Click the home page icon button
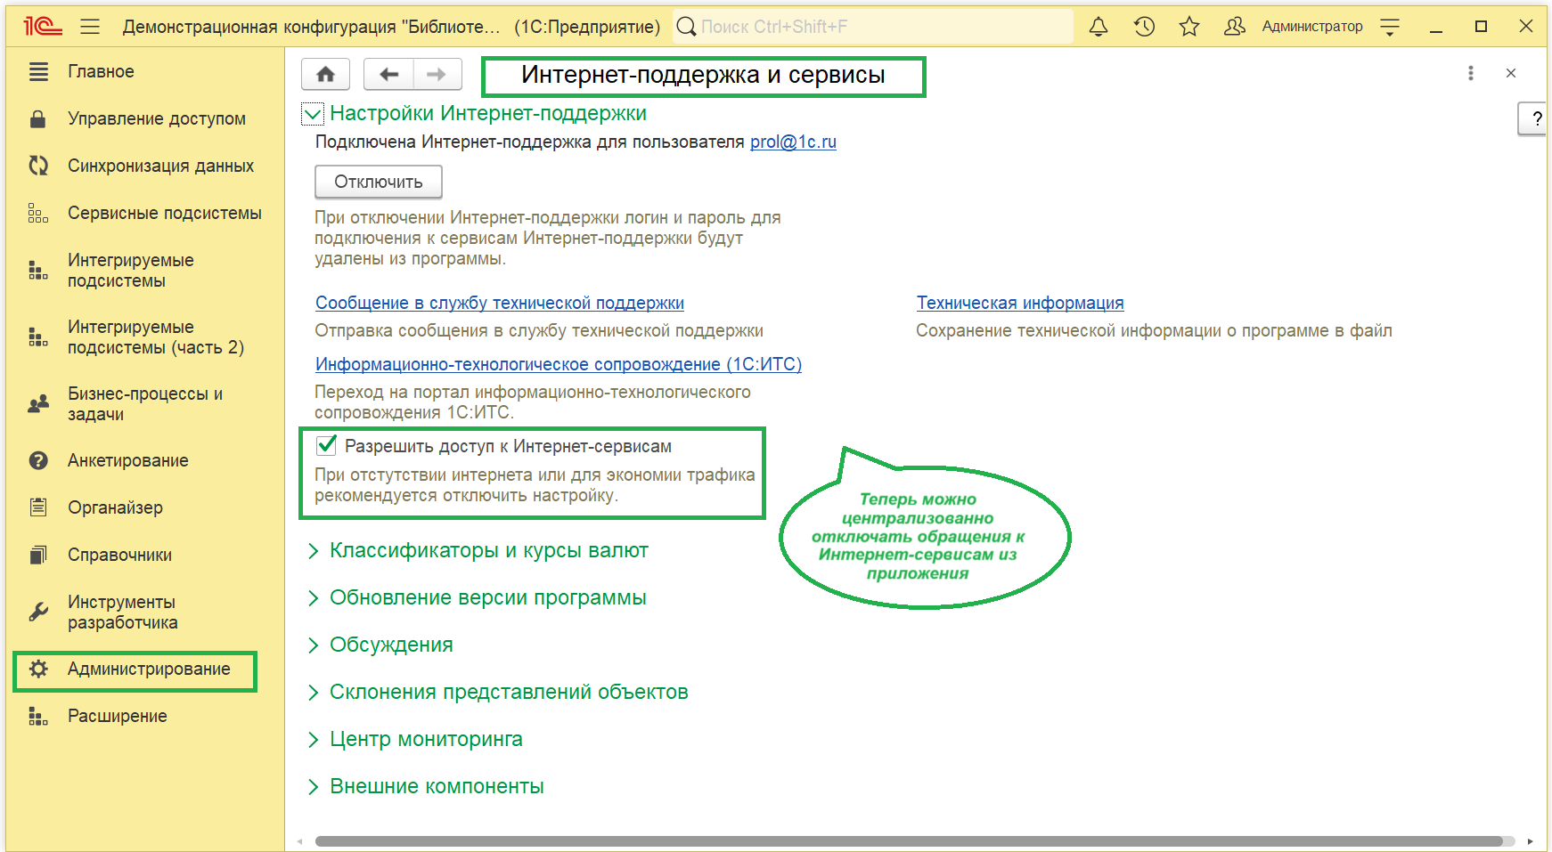1552x852 pixels. 325,75
